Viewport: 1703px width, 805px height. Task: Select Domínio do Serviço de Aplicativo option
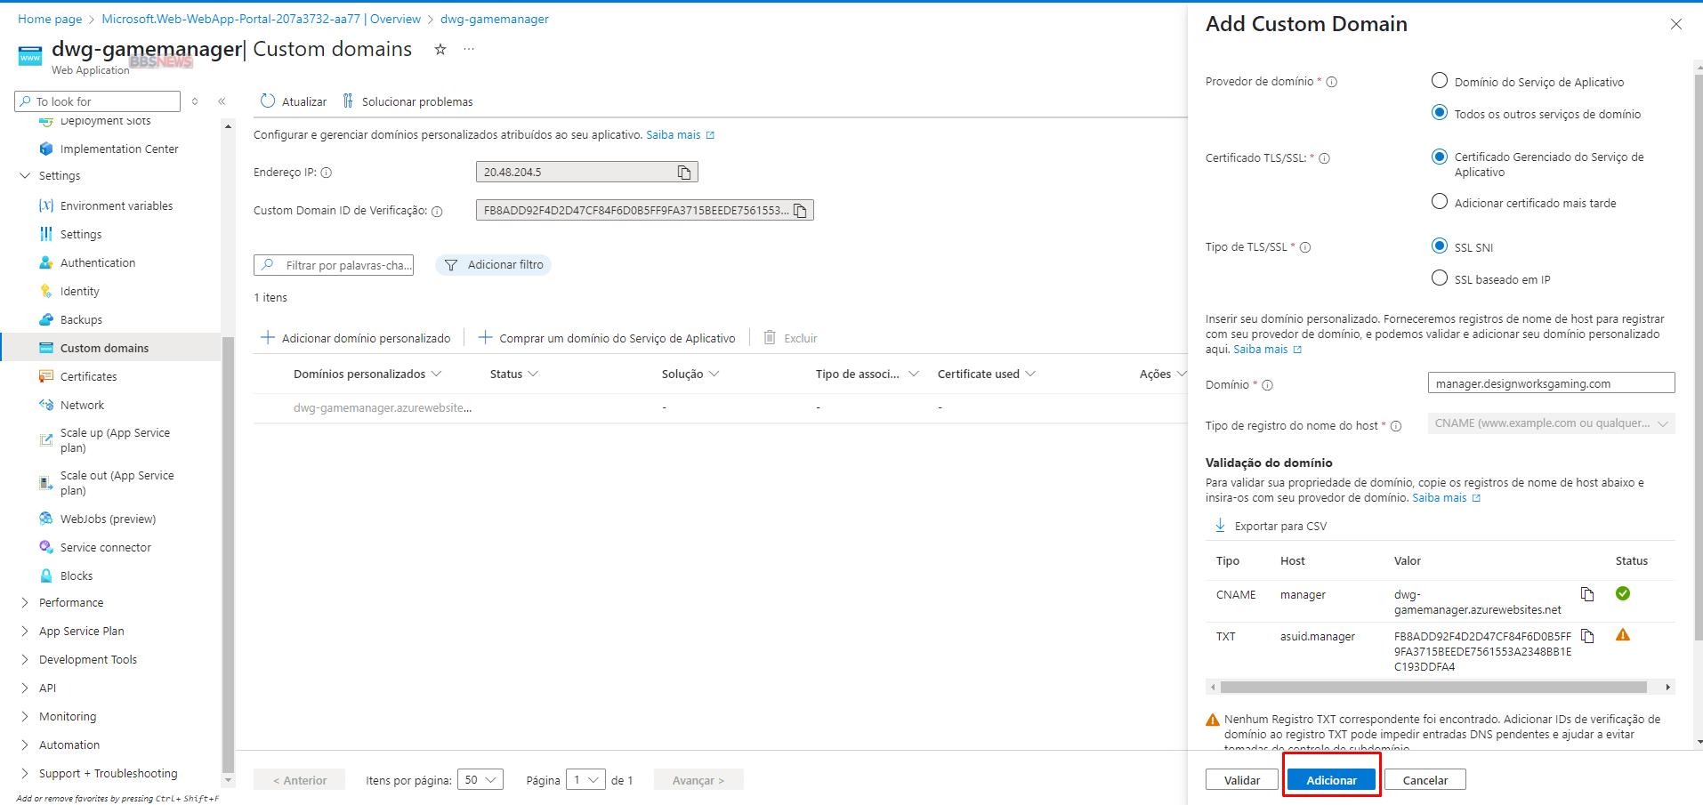point(1439,81)
